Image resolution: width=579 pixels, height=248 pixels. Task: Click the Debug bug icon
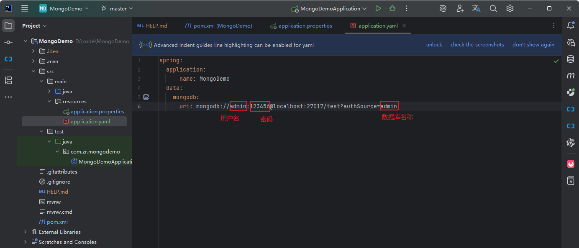[x=392, y=8]
